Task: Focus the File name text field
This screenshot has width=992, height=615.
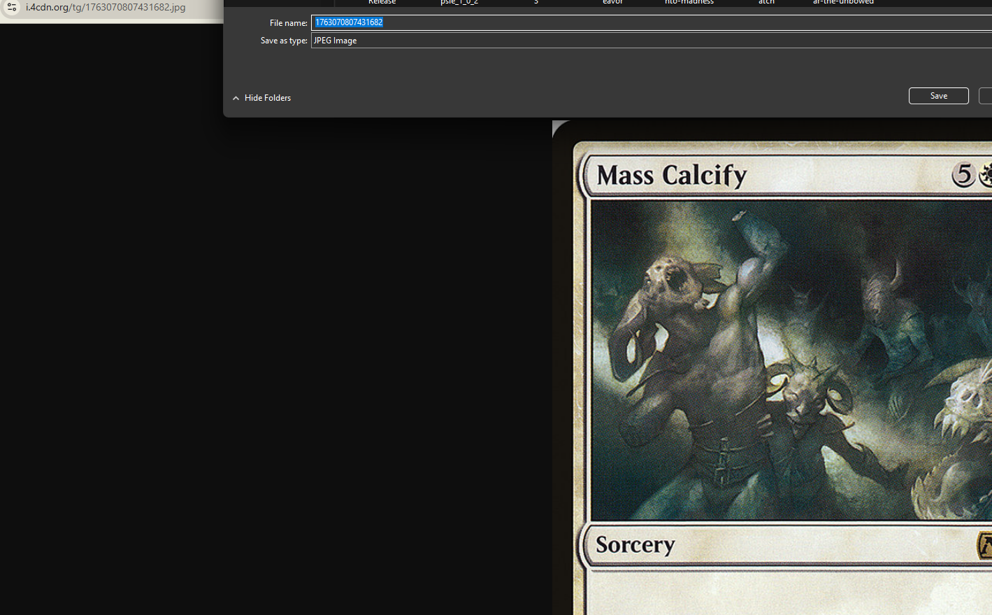Action: point(652,22)
